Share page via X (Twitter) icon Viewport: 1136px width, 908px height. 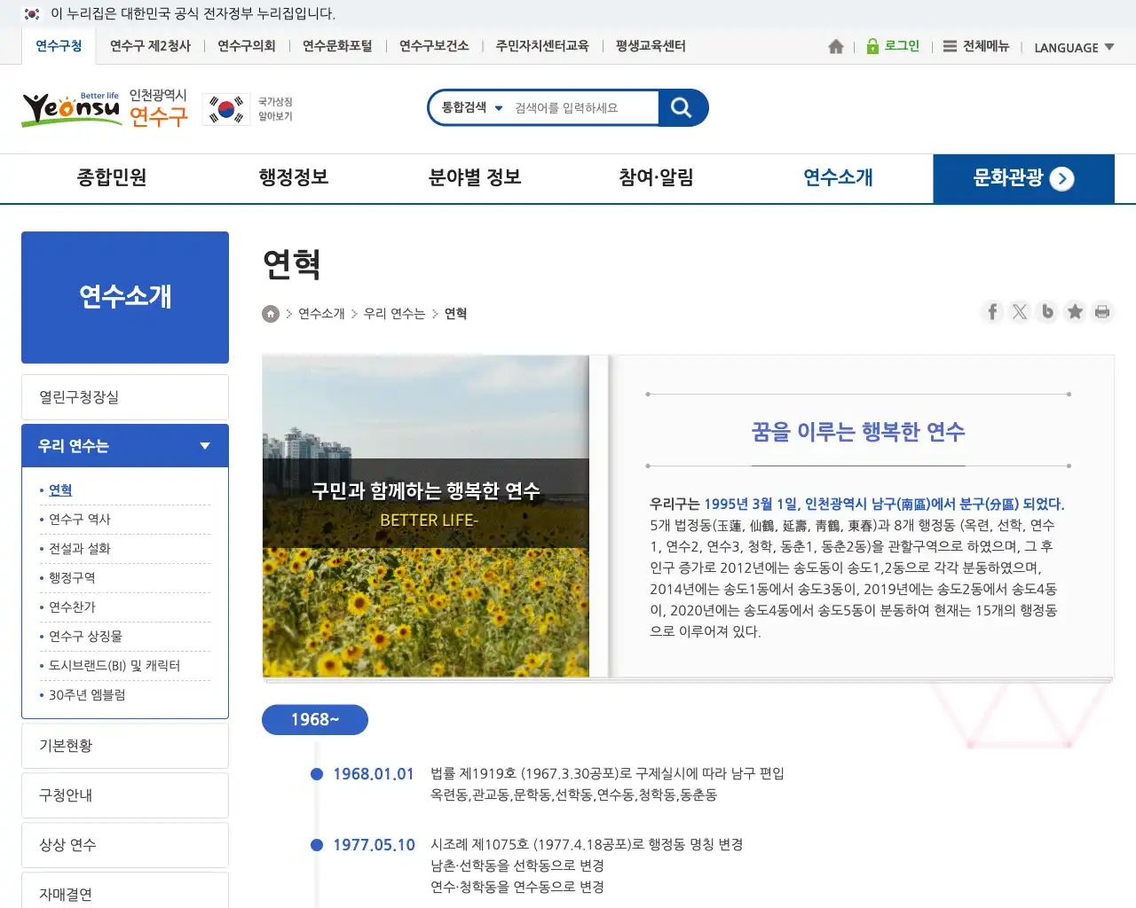click(x=1020, y=311)
